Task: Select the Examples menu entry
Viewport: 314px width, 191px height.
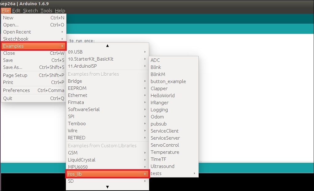Action: pyautogui.click(x=34, y=46)
